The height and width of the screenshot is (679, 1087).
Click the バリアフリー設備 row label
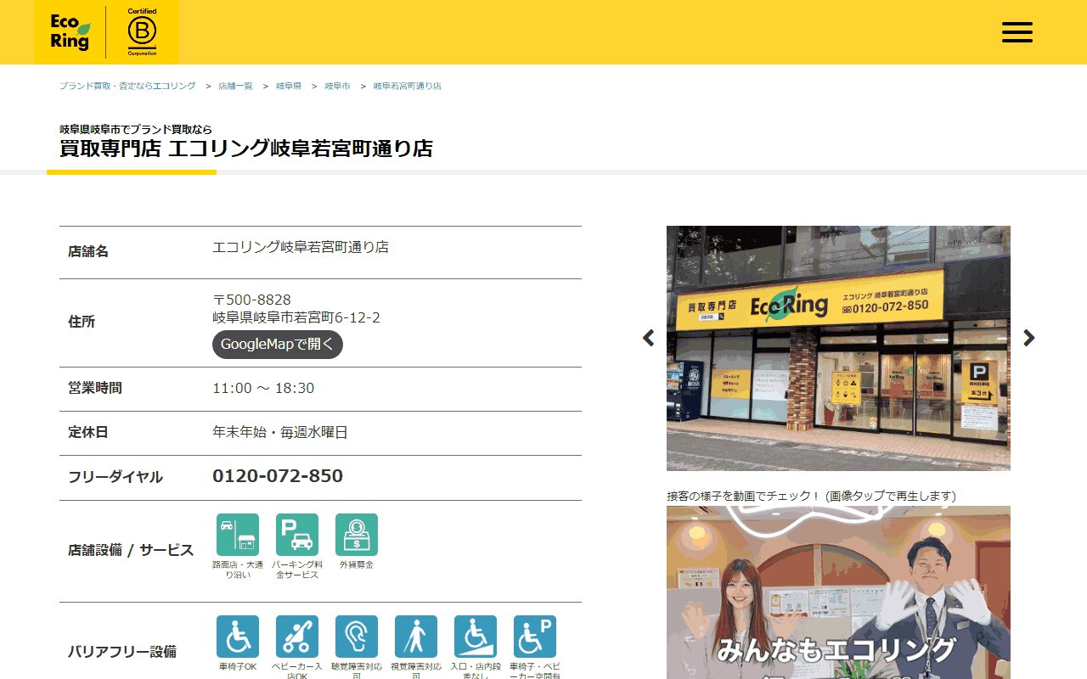(122, 652)
